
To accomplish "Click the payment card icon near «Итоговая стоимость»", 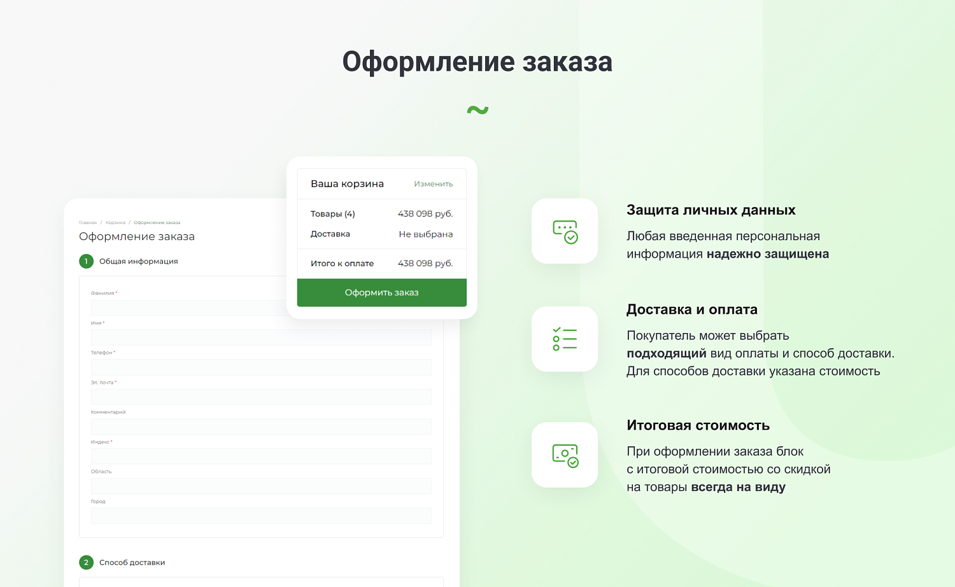I will tap(565, 455).
